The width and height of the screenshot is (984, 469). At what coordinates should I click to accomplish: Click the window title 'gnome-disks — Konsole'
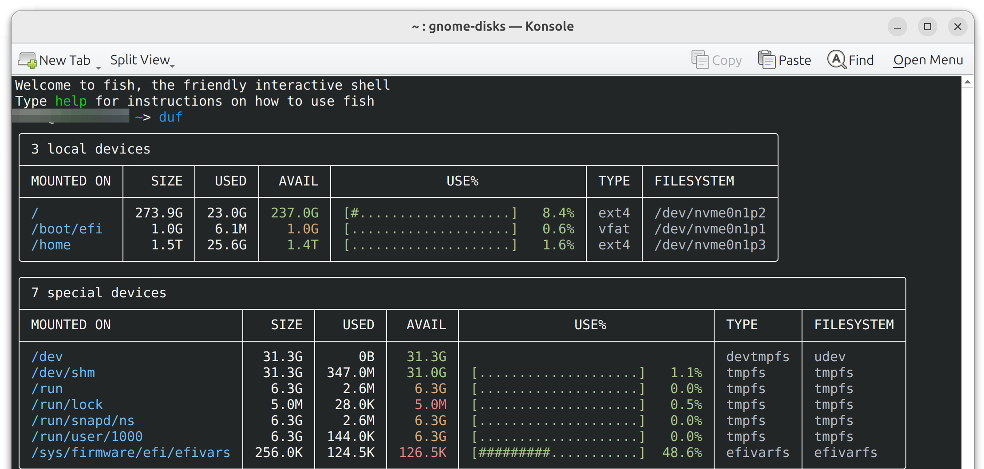pyautogui.click(x=501, y=27)
